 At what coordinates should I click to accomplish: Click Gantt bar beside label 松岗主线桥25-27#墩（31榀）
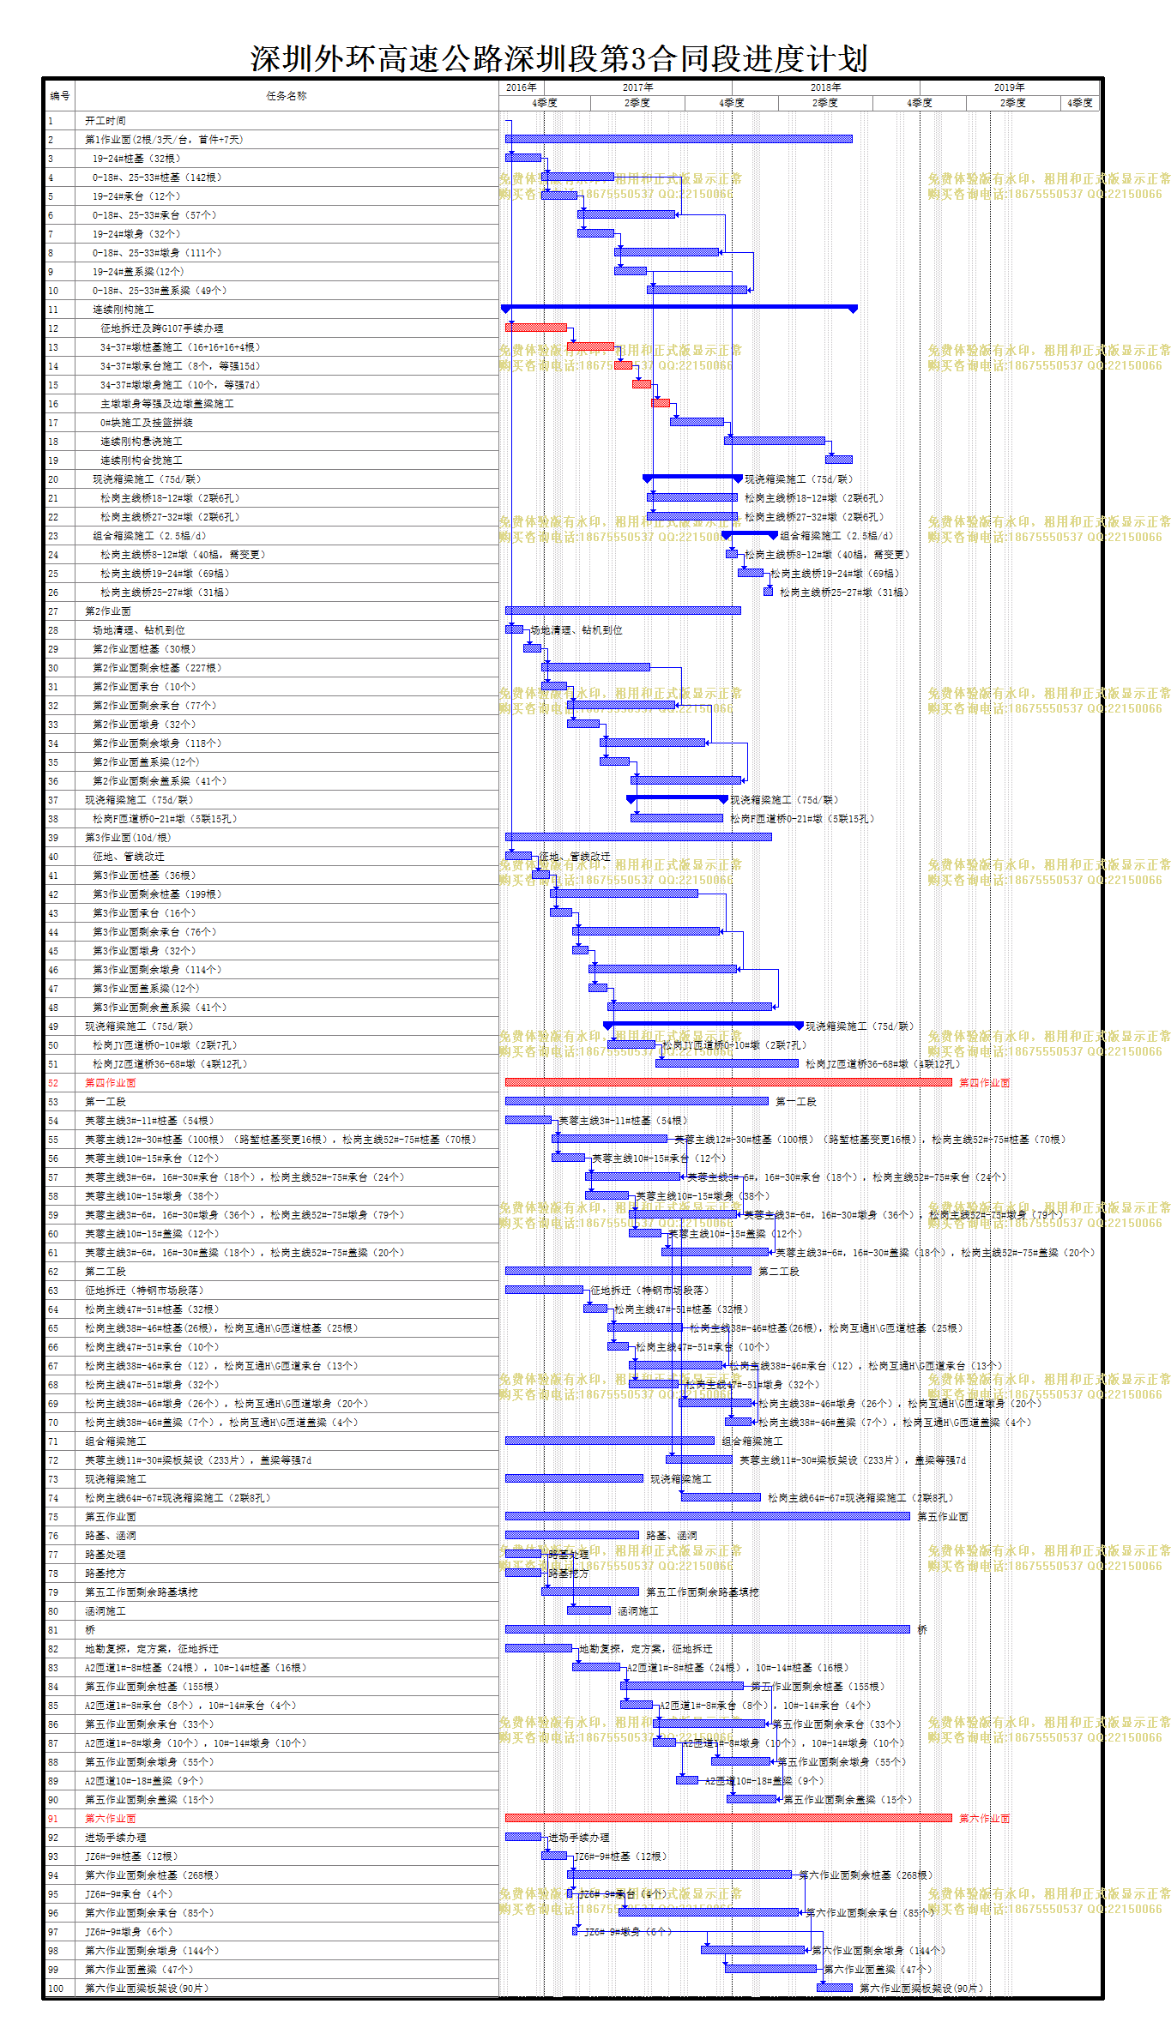tap(769, 592)
